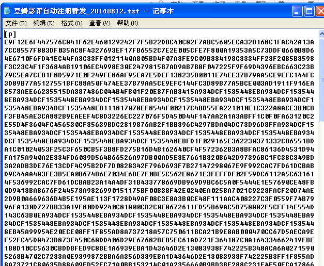
Task: Click the line starting with FA175A940A2E834F
Action: [x=159, y=158]
